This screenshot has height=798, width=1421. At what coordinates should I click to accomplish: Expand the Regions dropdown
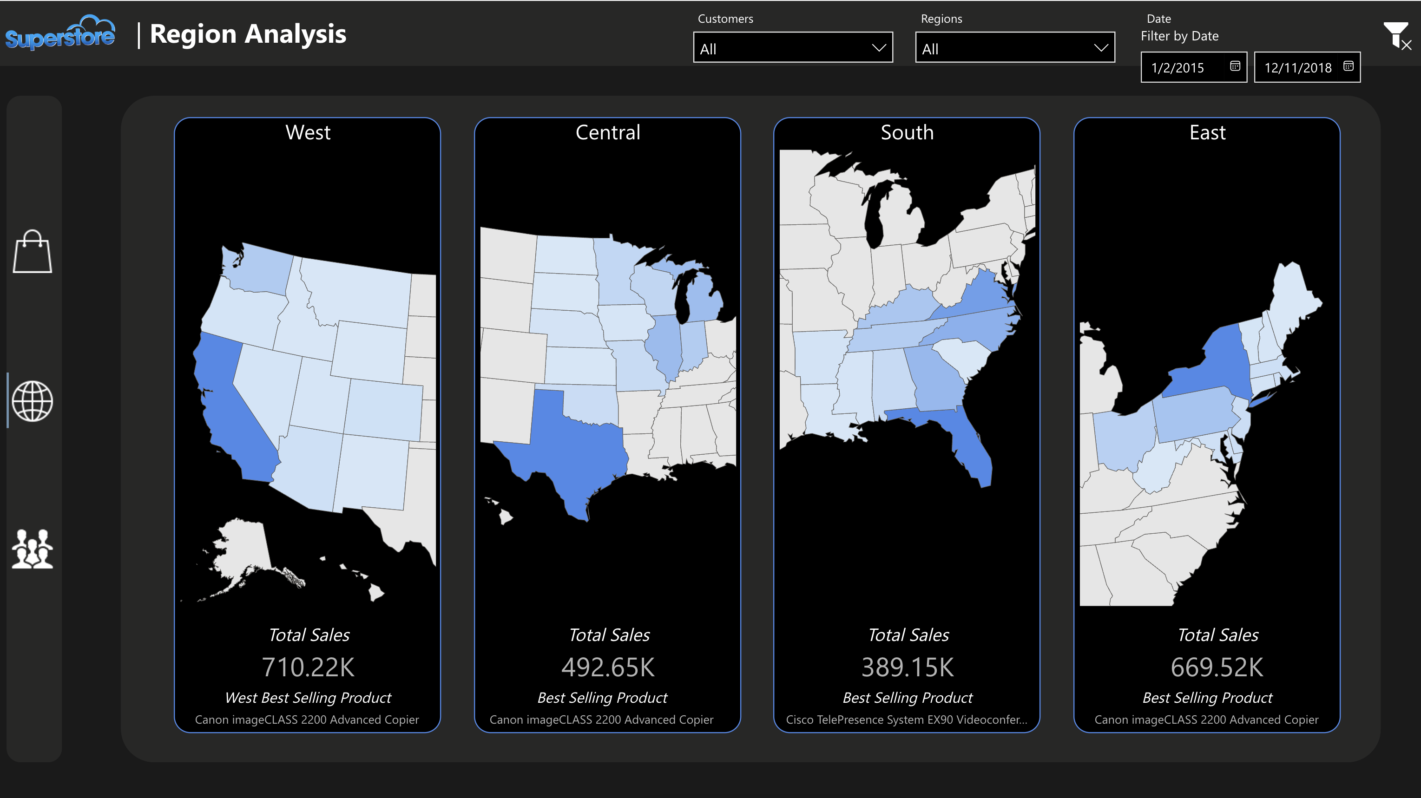pyautogui.click(x=1014, y=48)
